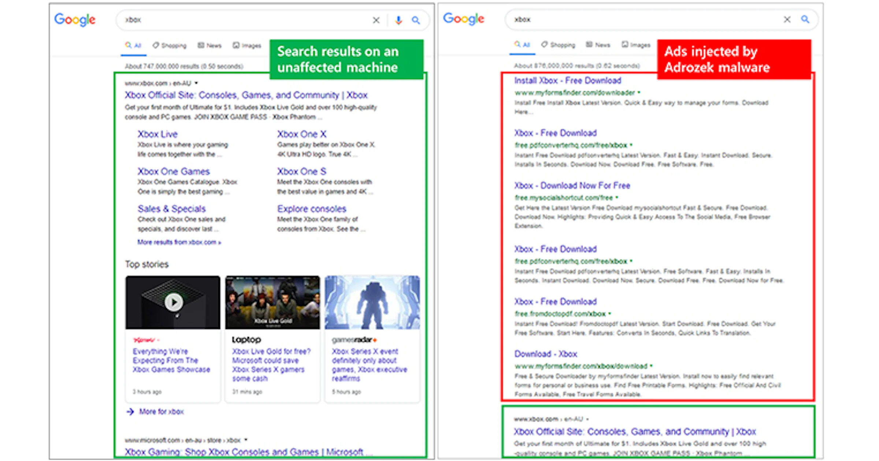Viewport: 879px width, 461px height.
Task: Open the Sales & Specials sitelink
Action: (x=172, y=209)
